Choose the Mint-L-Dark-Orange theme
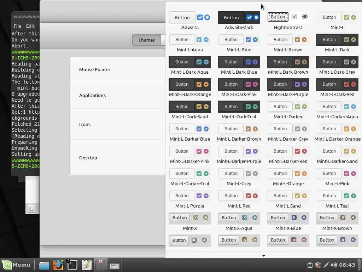The width and height of the screenshot is (362, 272). click(190, 88)
